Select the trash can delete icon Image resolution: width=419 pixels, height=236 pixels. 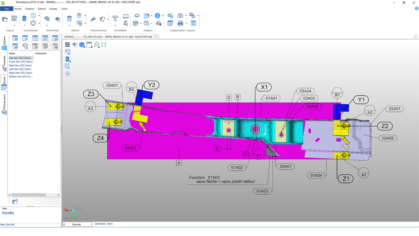click(x=69, y=19)
